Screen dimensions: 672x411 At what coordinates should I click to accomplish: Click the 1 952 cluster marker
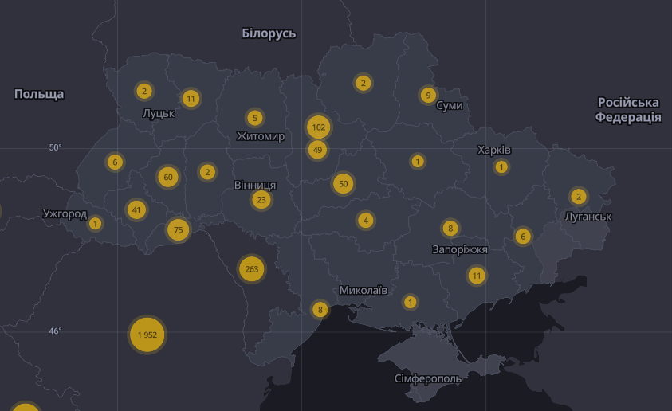pyautogui.click(x=147, y=335)
